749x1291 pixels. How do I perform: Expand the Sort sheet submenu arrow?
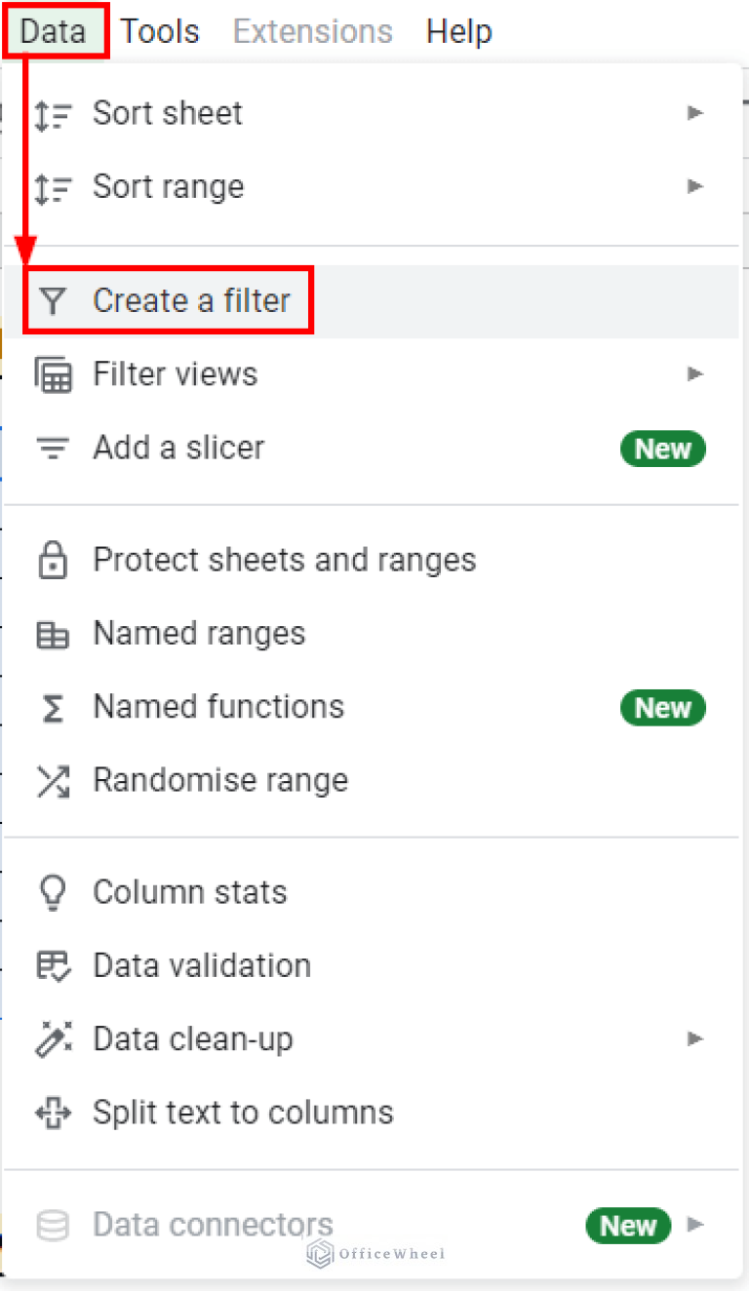pyautogui.click(x=695, y=113)
